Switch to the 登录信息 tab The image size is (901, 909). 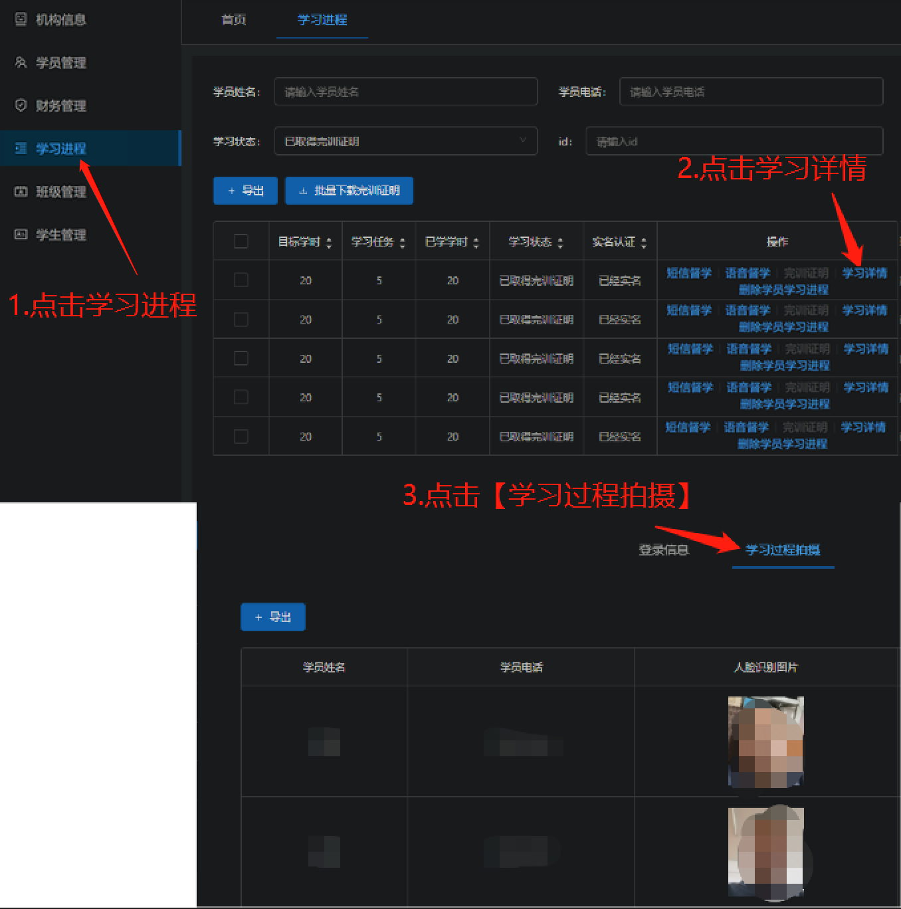click(x=664, y=550)
